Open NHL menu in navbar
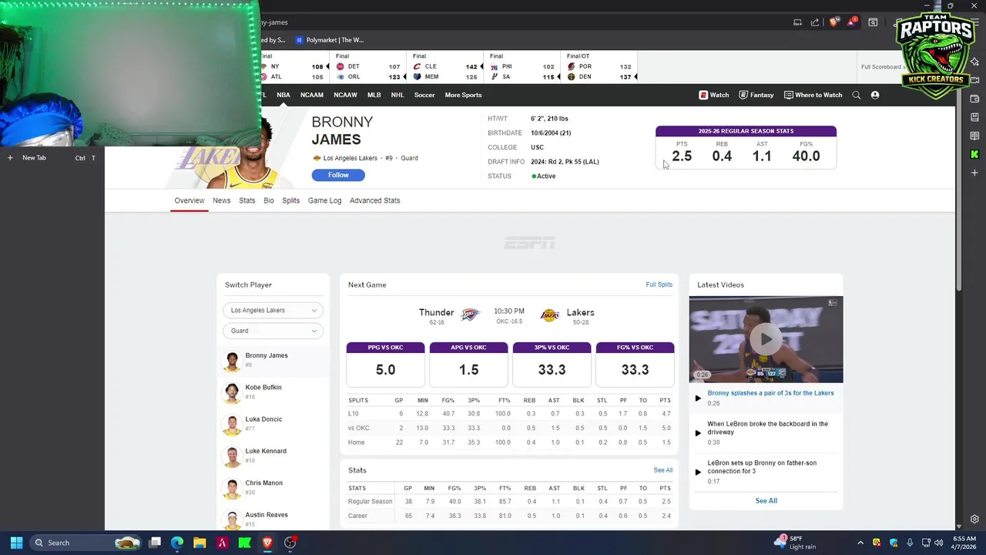This screenshot has width=986, height=555. tap(397, 95)
